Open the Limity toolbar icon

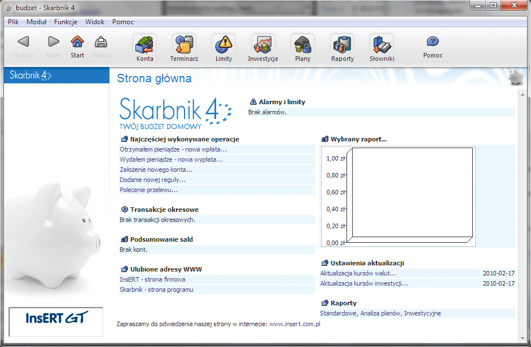pyautogui.click(x=223, y=48)
